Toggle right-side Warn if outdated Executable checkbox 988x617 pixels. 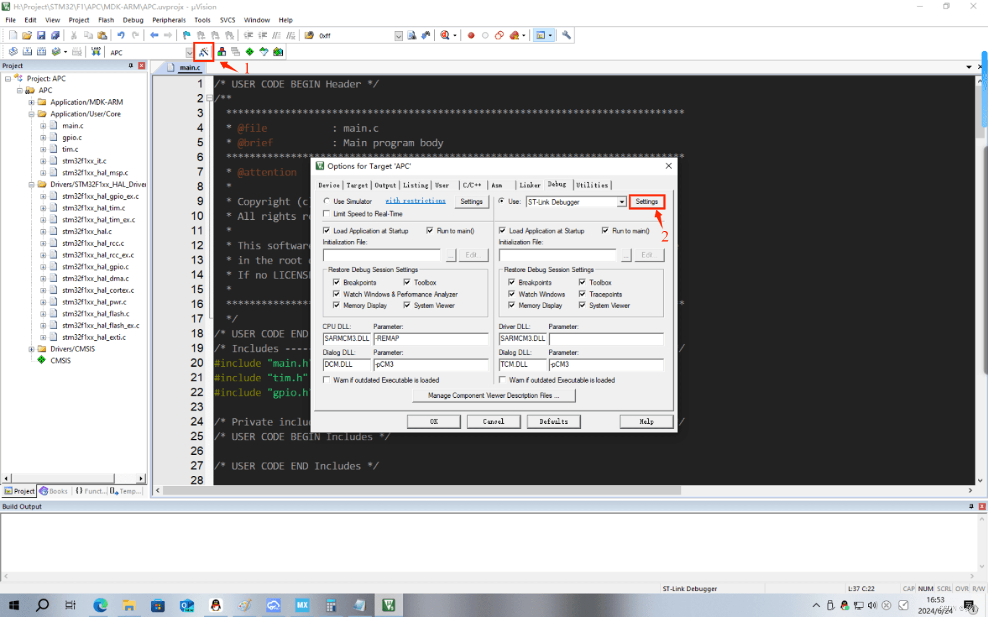pyautogui.click(x=502, y=380)
